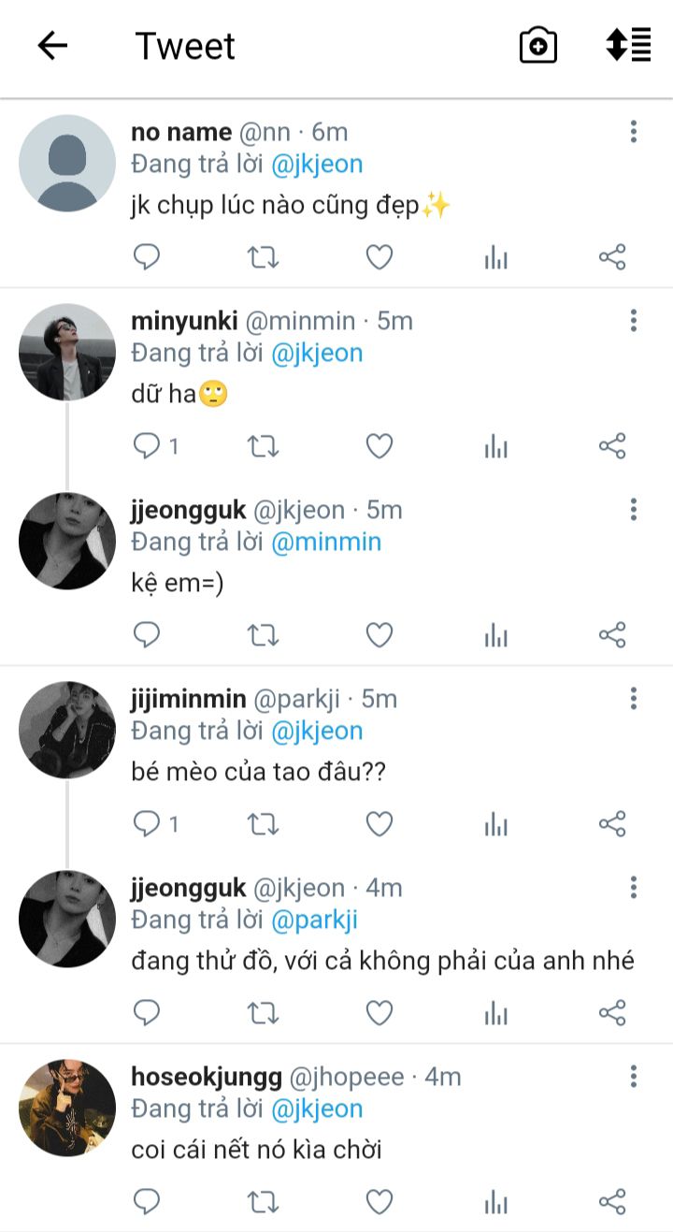The height and width of the screenshot is (1232, 673).
Task: Open hoseokjungg's profile avatar
Action: (67, 1108)
